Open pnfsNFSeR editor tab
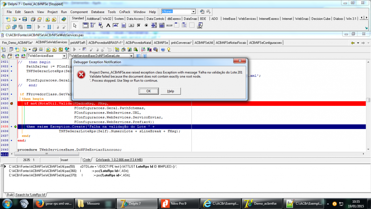The width and height of the screenshot is (371, 209). click(78, 42)
